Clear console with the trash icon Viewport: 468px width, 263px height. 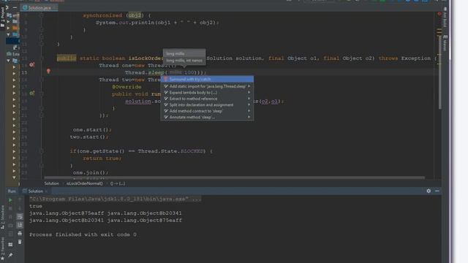pos(20,242)
